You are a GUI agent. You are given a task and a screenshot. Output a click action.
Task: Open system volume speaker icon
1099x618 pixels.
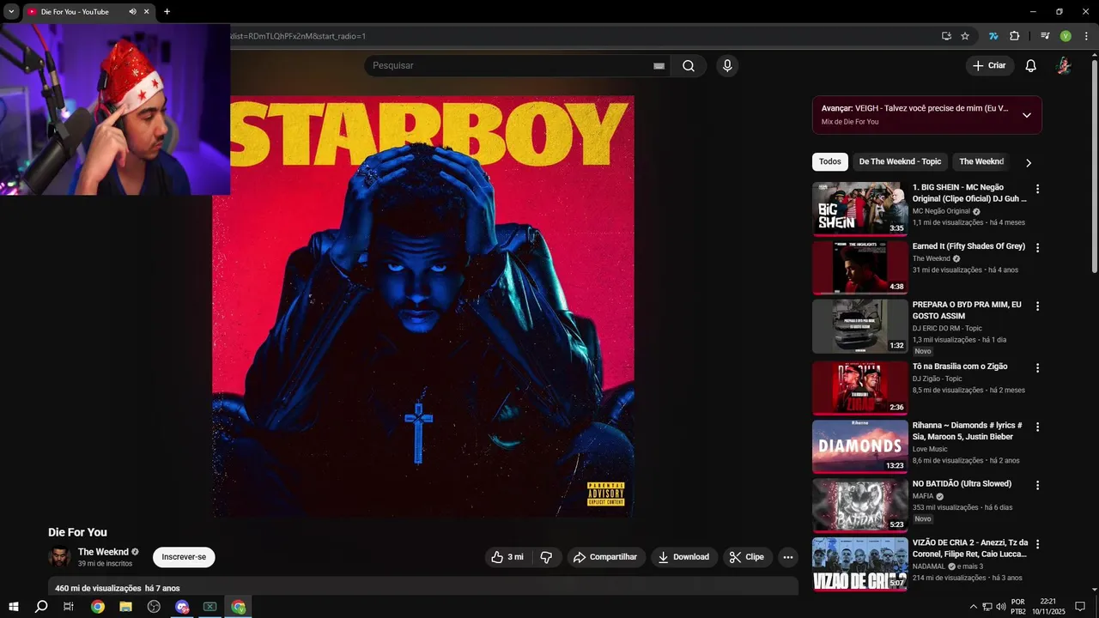(1001, 607)
